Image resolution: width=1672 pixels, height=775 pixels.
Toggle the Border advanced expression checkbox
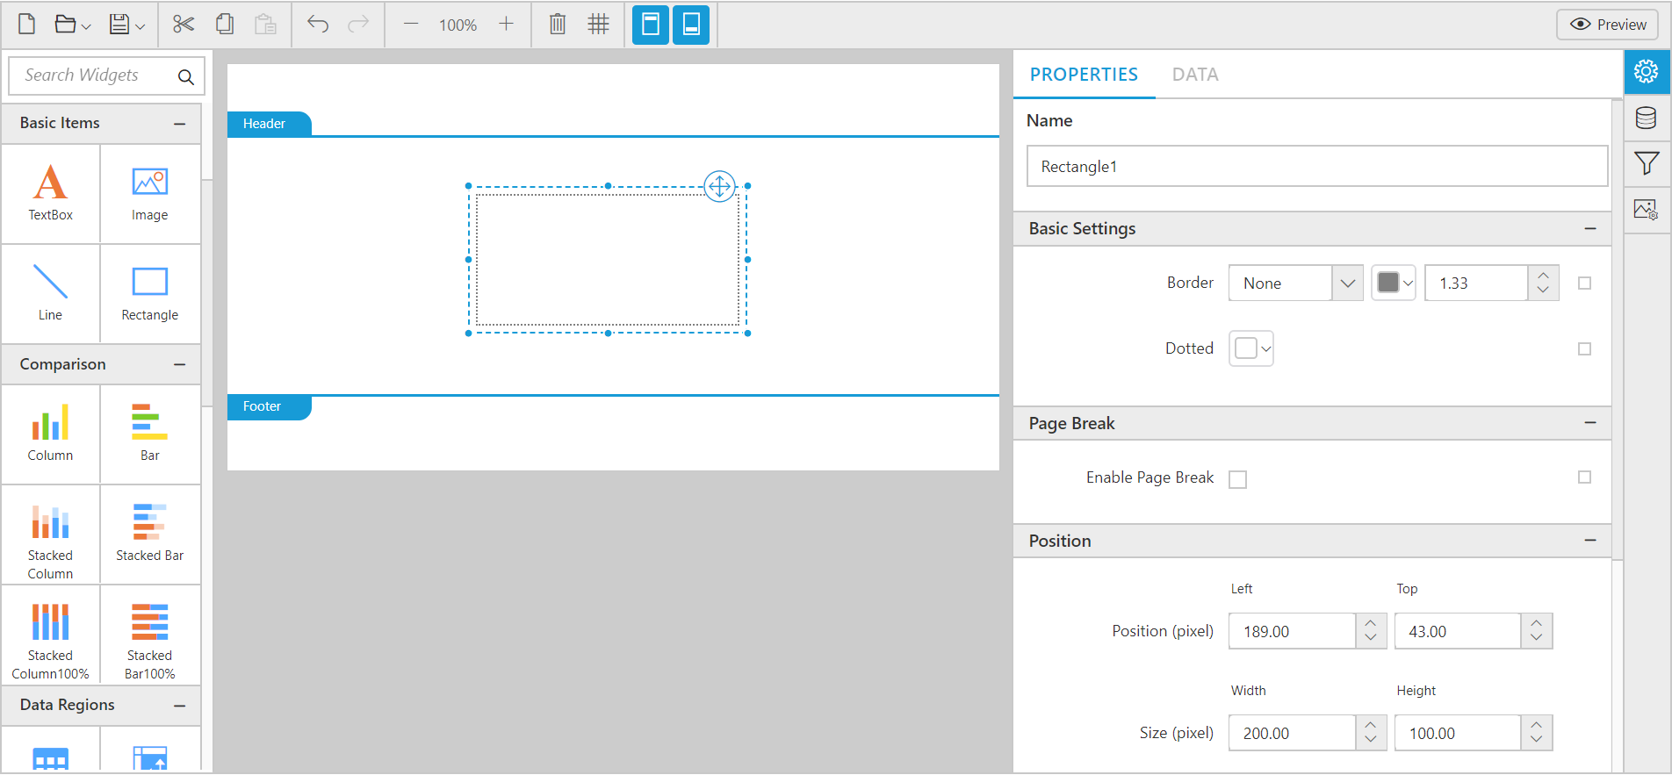coord(1585,283)
